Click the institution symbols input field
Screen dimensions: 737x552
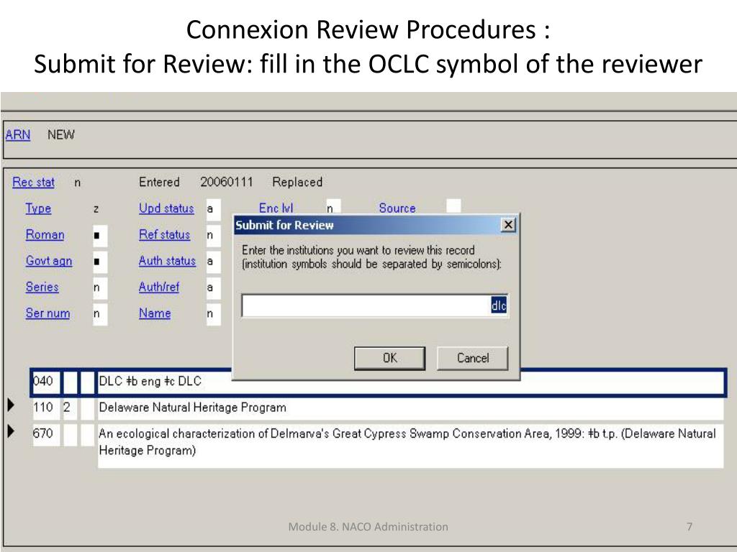(374, 305)
